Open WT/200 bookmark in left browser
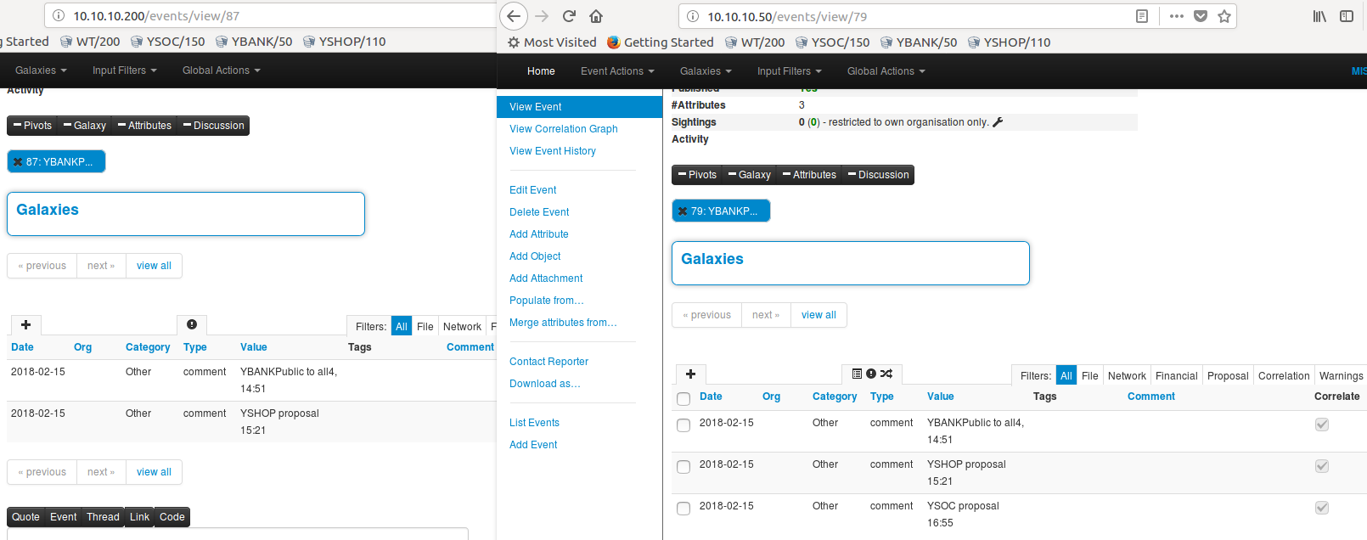The image size is (1367, 540). coord(90,42)
